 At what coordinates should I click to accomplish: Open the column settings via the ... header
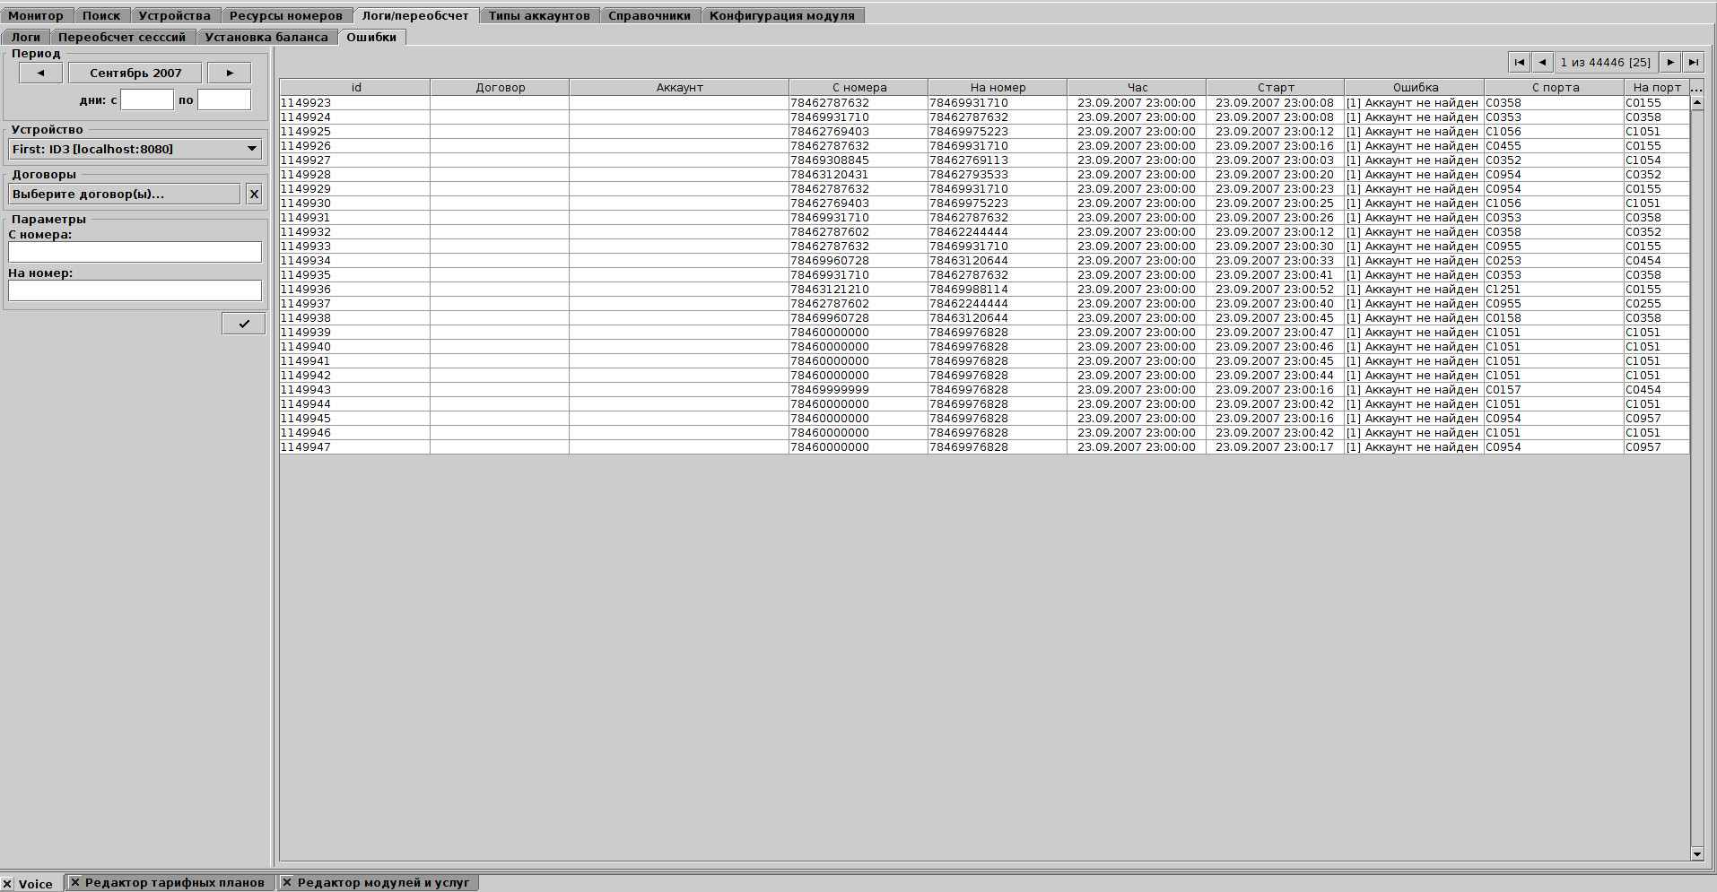[x=1696, y=87]
